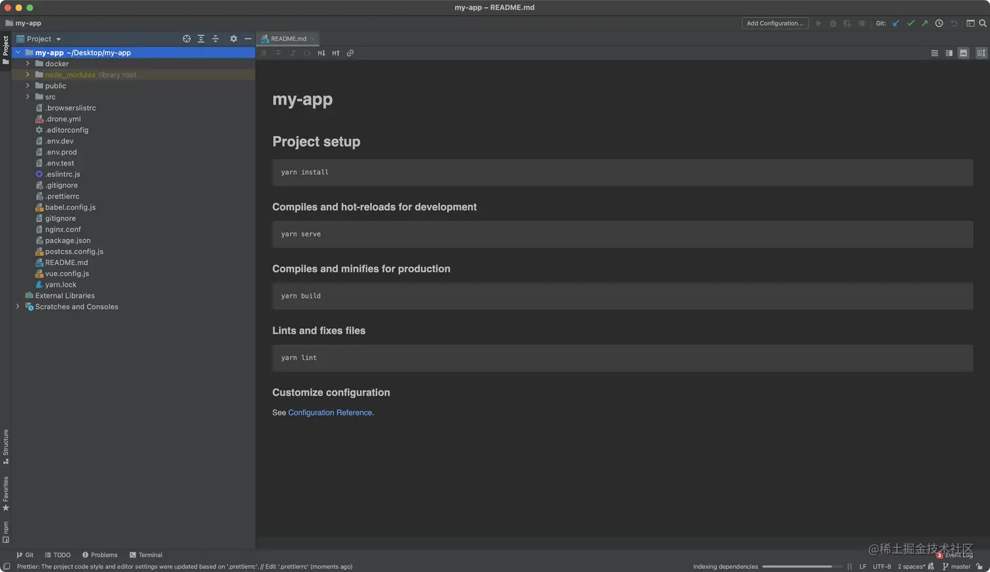Click the read-only lock icon in status bar
Image resolution: width=990 pixels, height=572 pixels.
[980, 567]
